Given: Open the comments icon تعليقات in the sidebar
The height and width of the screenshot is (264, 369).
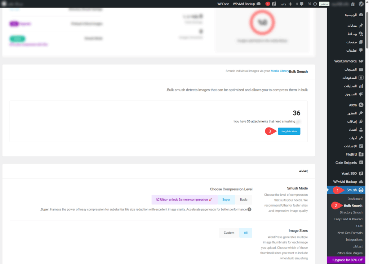Looking at the screenshot, I should [361, 50].
